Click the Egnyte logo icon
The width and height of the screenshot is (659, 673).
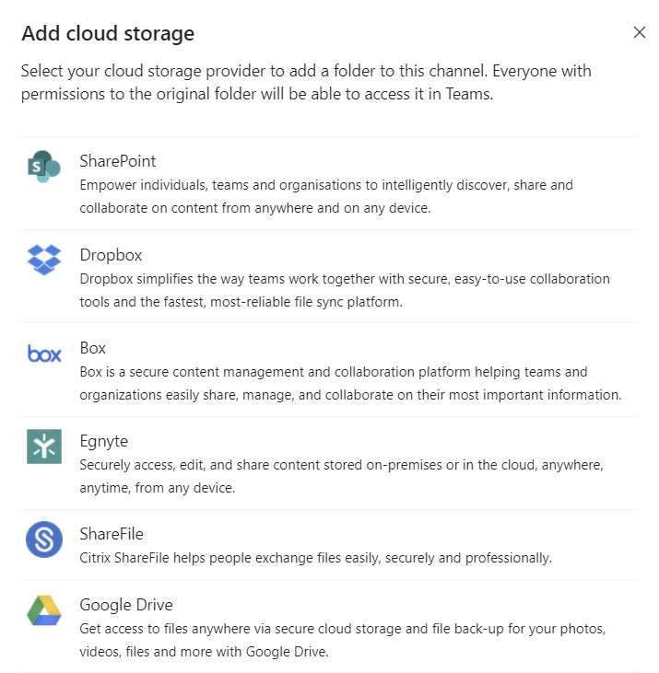click(x=44, y=447)
